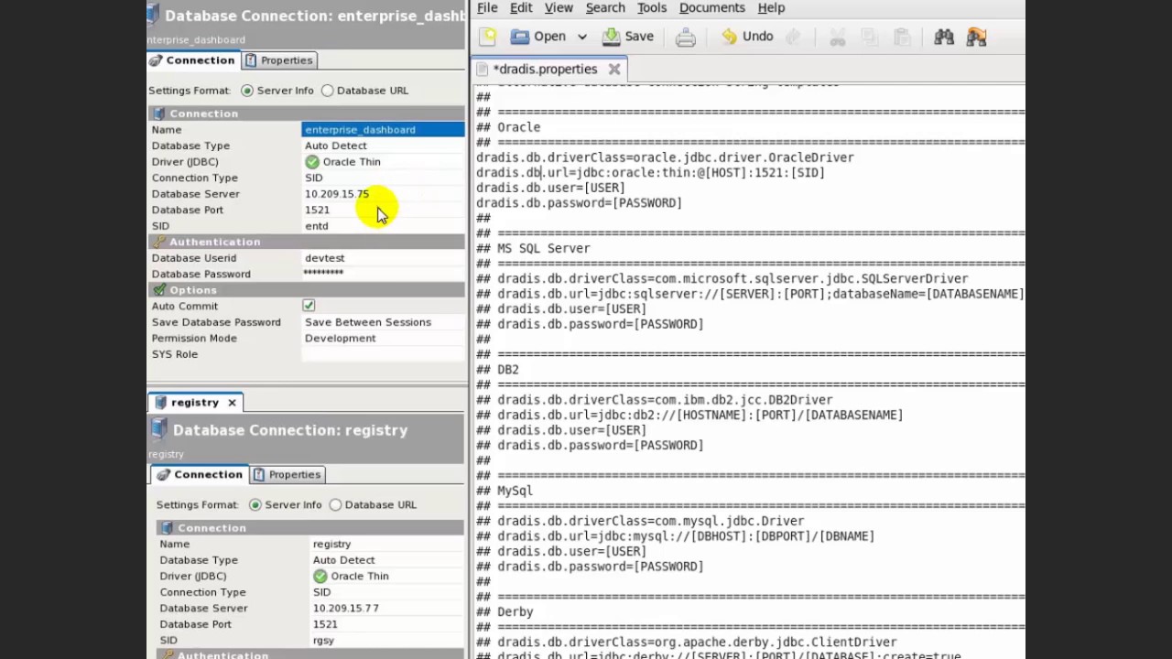
Task: Click the Copy icon in toolbar
Action: [869, 37]
